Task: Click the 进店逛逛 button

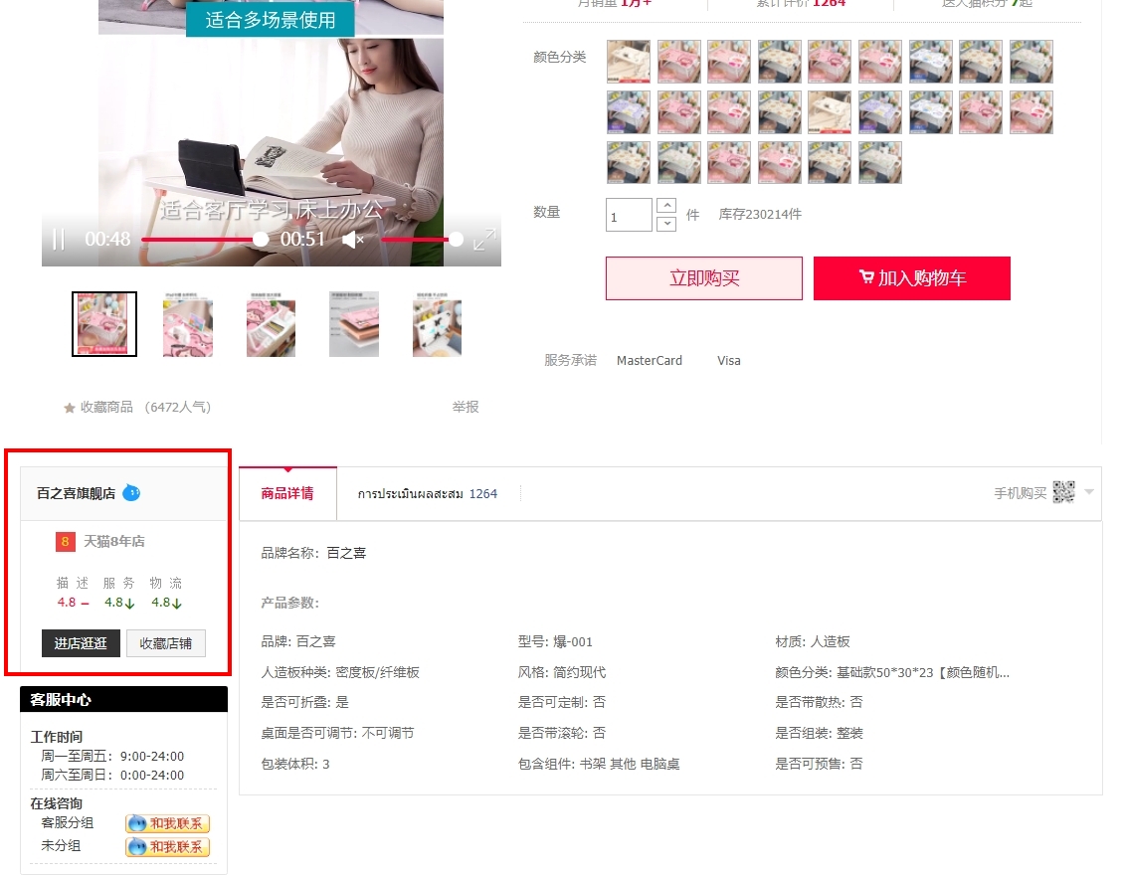Action: point(81,643)
